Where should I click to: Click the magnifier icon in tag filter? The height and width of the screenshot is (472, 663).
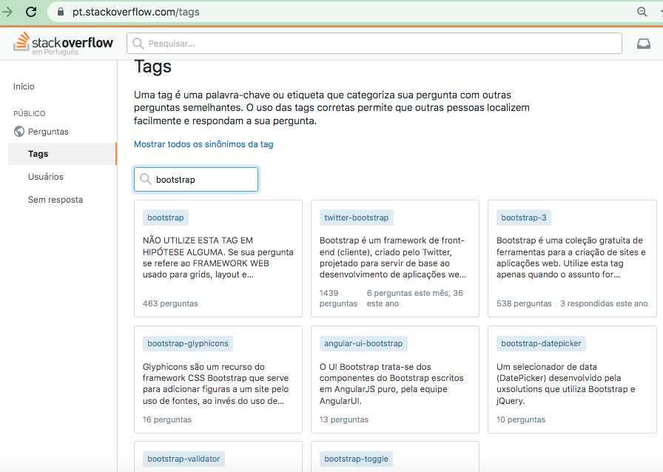click(146, 179)
